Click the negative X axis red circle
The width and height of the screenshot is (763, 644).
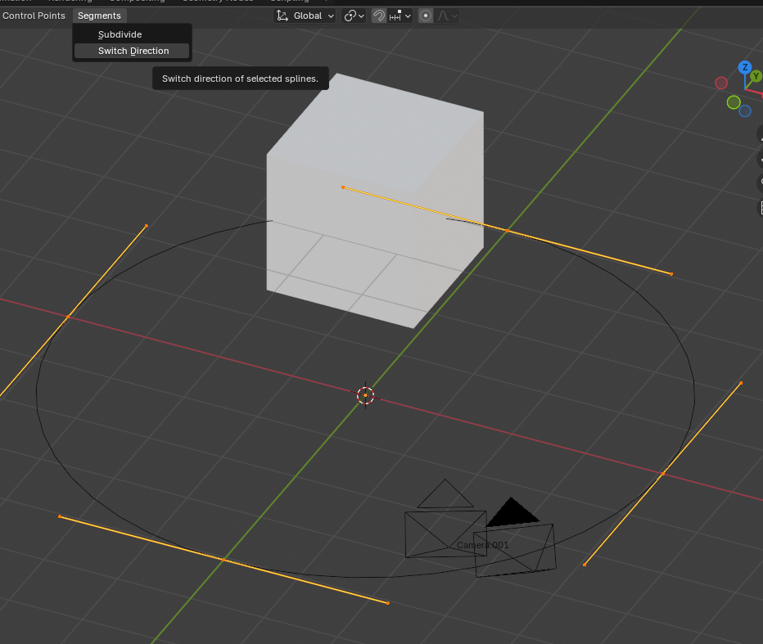pos(721,83)
